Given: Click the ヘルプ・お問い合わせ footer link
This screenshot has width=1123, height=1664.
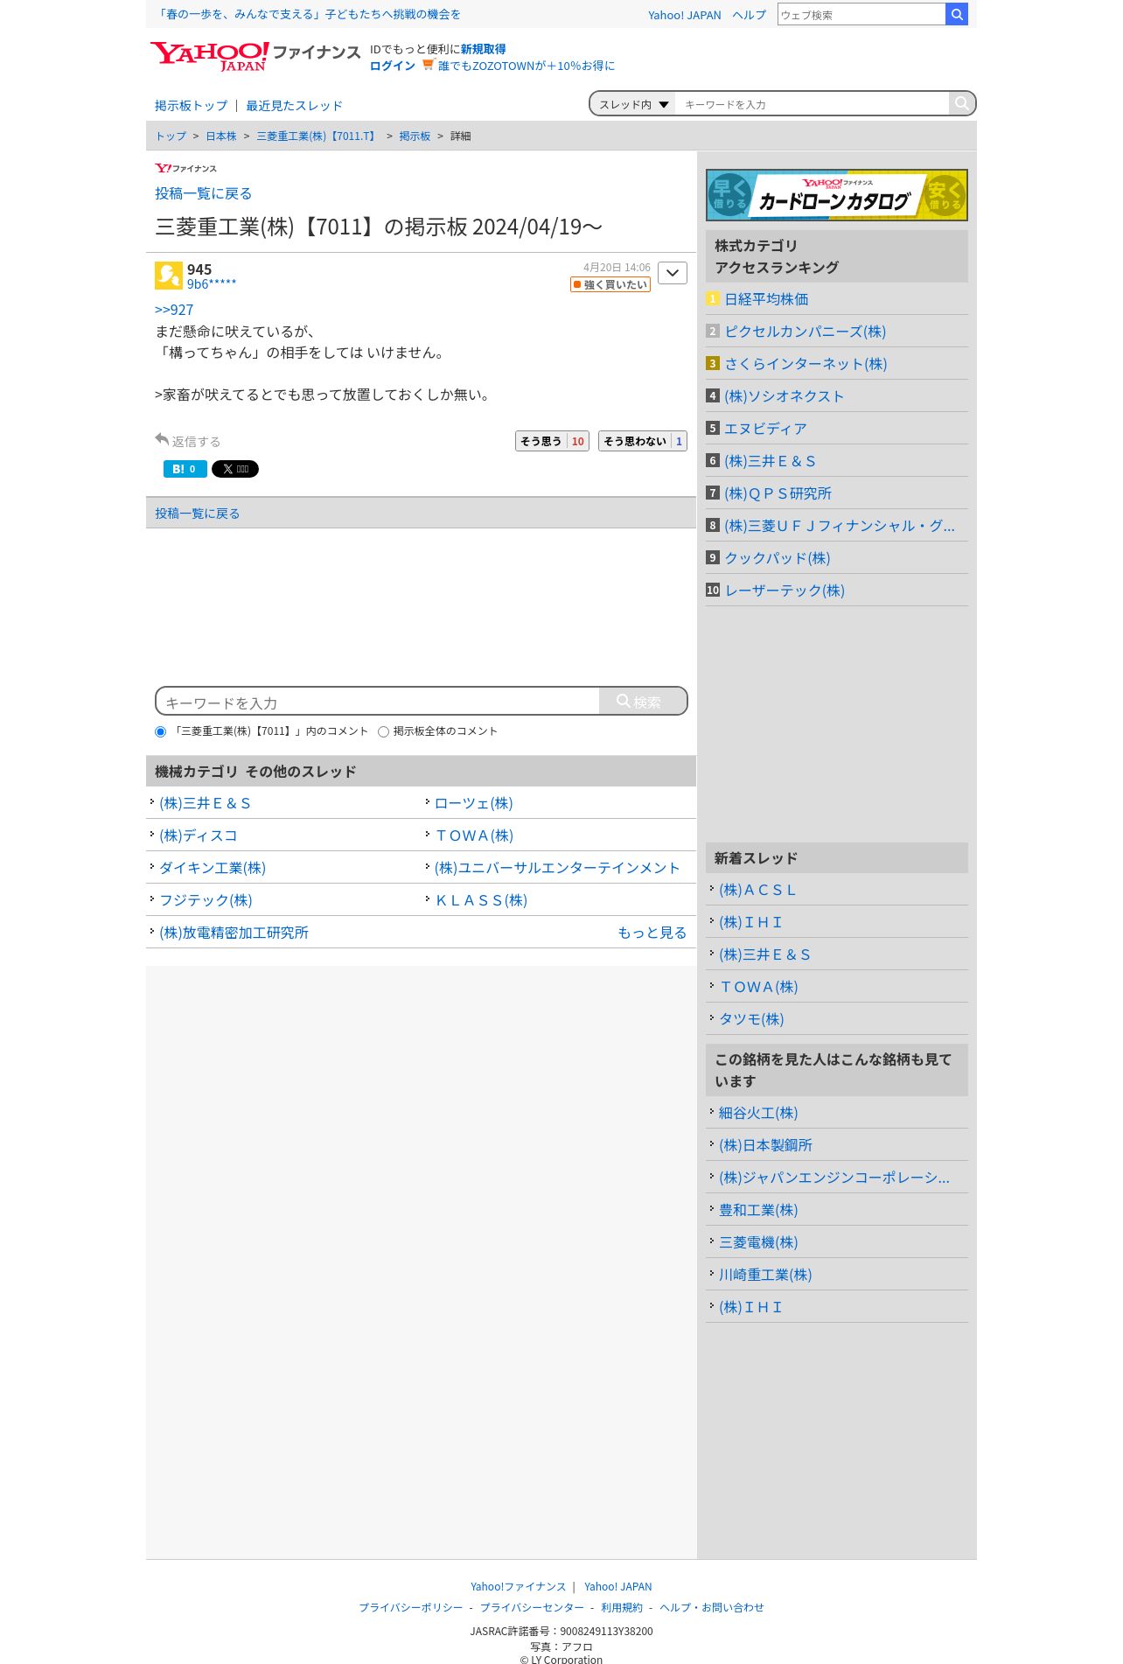Looking at the screenshot, I should (712, 1607).
